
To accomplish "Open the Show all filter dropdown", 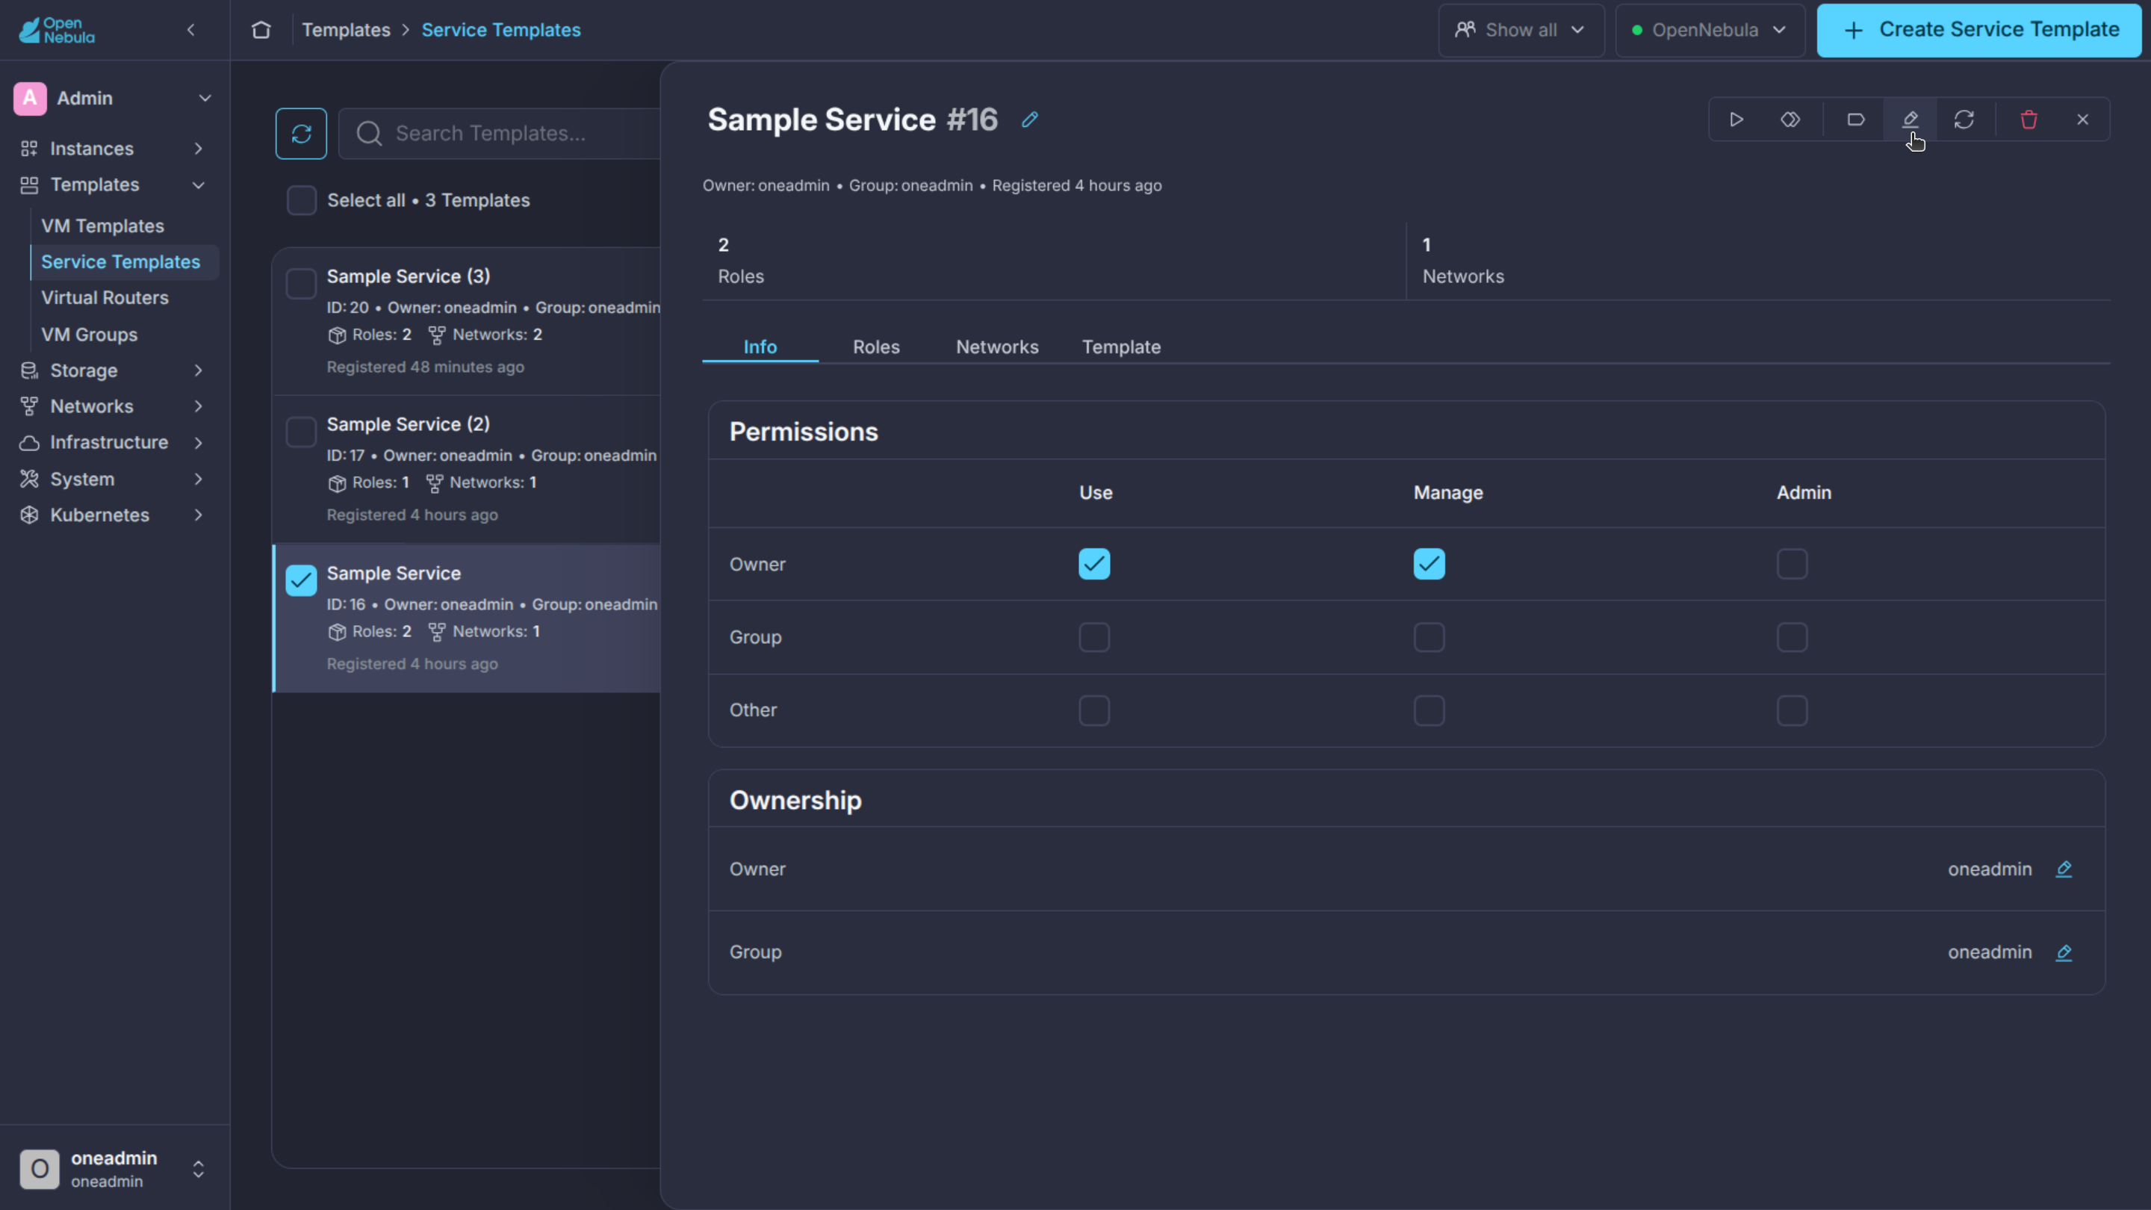I will click(x=1521, y=30).
